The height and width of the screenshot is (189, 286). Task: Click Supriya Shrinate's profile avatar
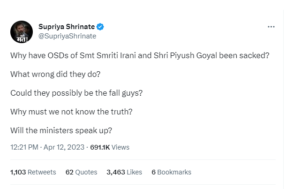pyautogui.click(x=22, y=32)
